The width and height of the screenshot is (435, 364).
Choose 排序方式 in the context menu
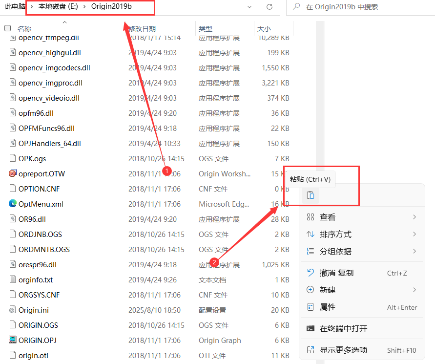coord(362,235)
